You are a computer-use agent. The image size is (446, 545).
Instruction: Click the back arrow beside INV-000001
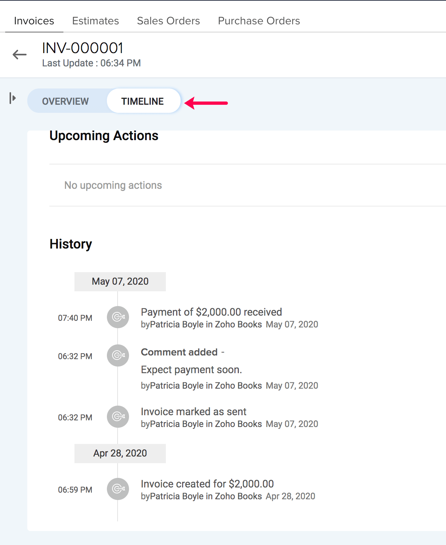point(20,55)
